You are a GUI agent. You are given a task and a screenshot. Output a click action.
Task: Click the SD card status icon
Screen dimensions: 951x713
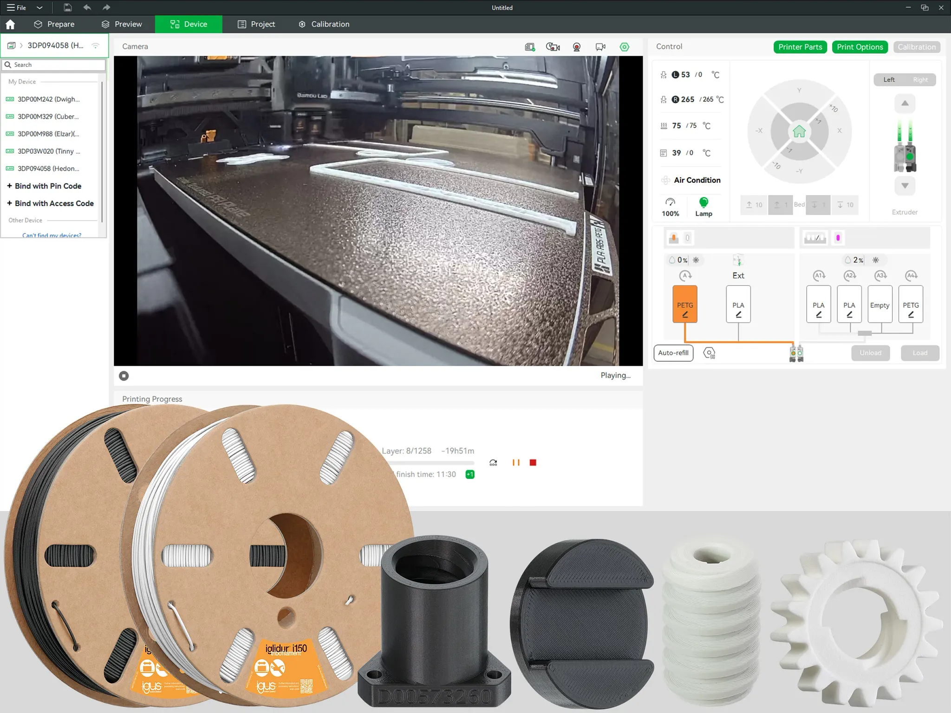pyautogui.click(x=529, y=47)
